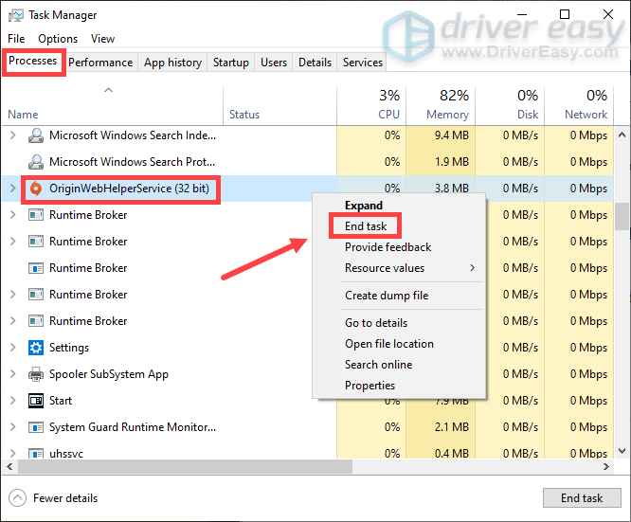Viewport: 631px width, 522px height.
Task: Open the Startup tab
Action: coord(230,63)
